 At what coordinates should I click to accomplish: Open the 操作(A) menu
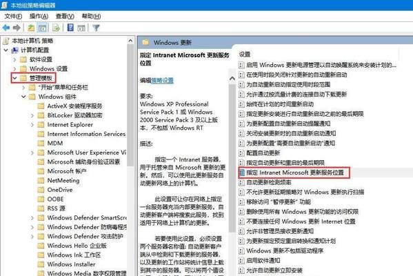39,17
